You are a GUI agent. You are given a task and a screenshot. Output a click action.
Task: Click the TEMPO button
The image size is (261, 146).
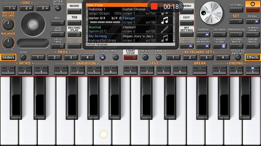(x=203, y=34)
